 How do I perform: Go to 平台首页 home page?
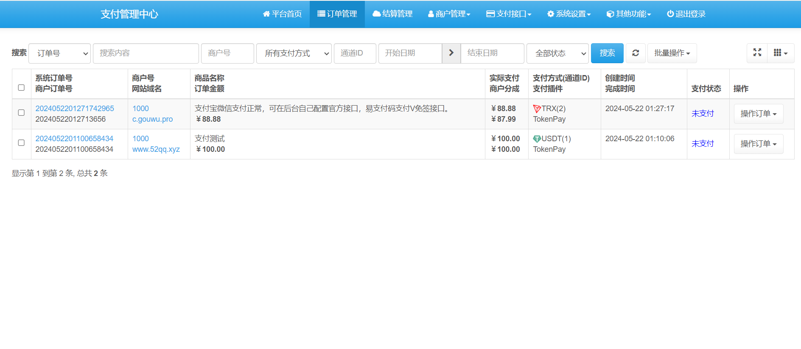(x=282, y=14)
